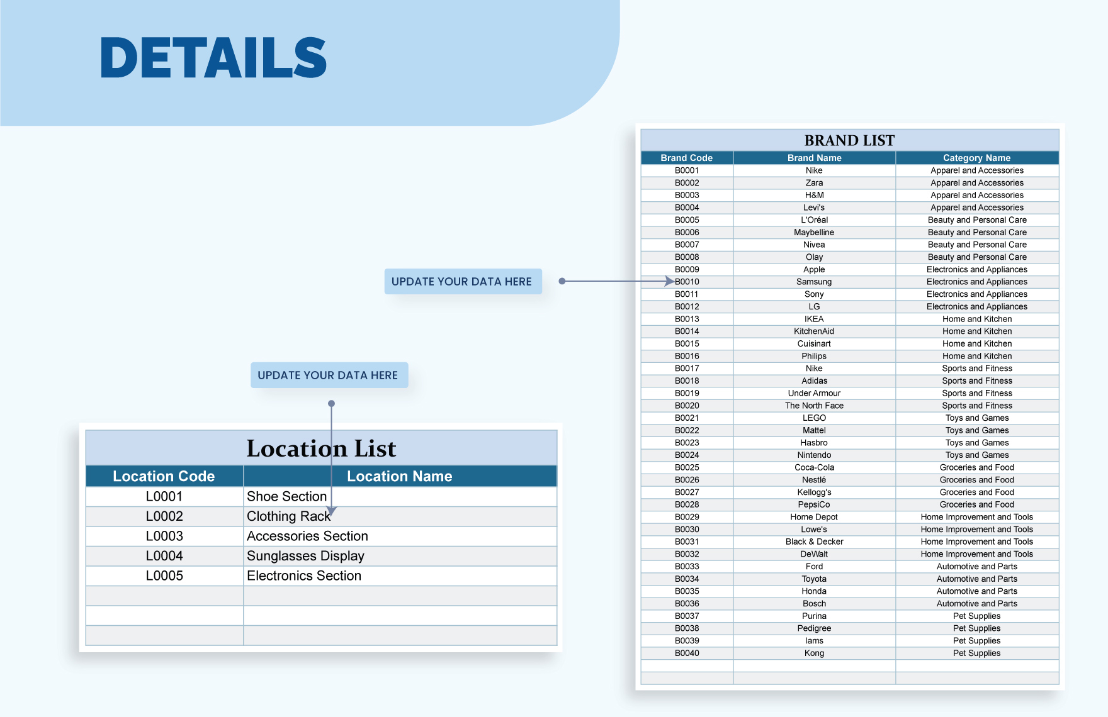
Task: Click brand code B0040
Action: 687,653
